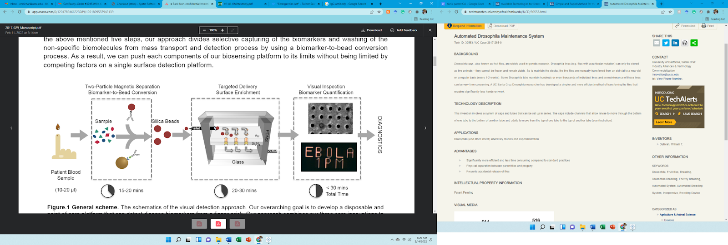Share on WordPress under Share This
The width and height of the screenshot is (728, 245).
pos(685,43)
